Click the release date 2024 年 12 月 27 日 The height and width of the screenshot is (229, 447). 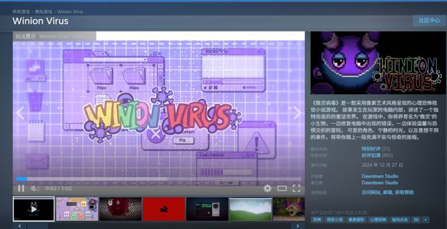click(382, 165)
